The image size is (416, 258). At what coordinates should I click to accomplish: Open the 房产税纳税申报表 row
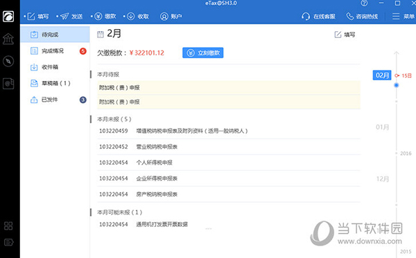pyautogui.click(x=229, y=194)
